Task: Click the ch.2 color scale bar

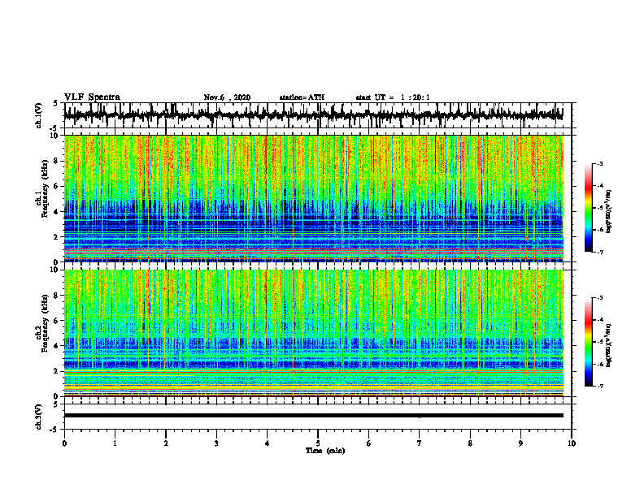Action: 589,342
